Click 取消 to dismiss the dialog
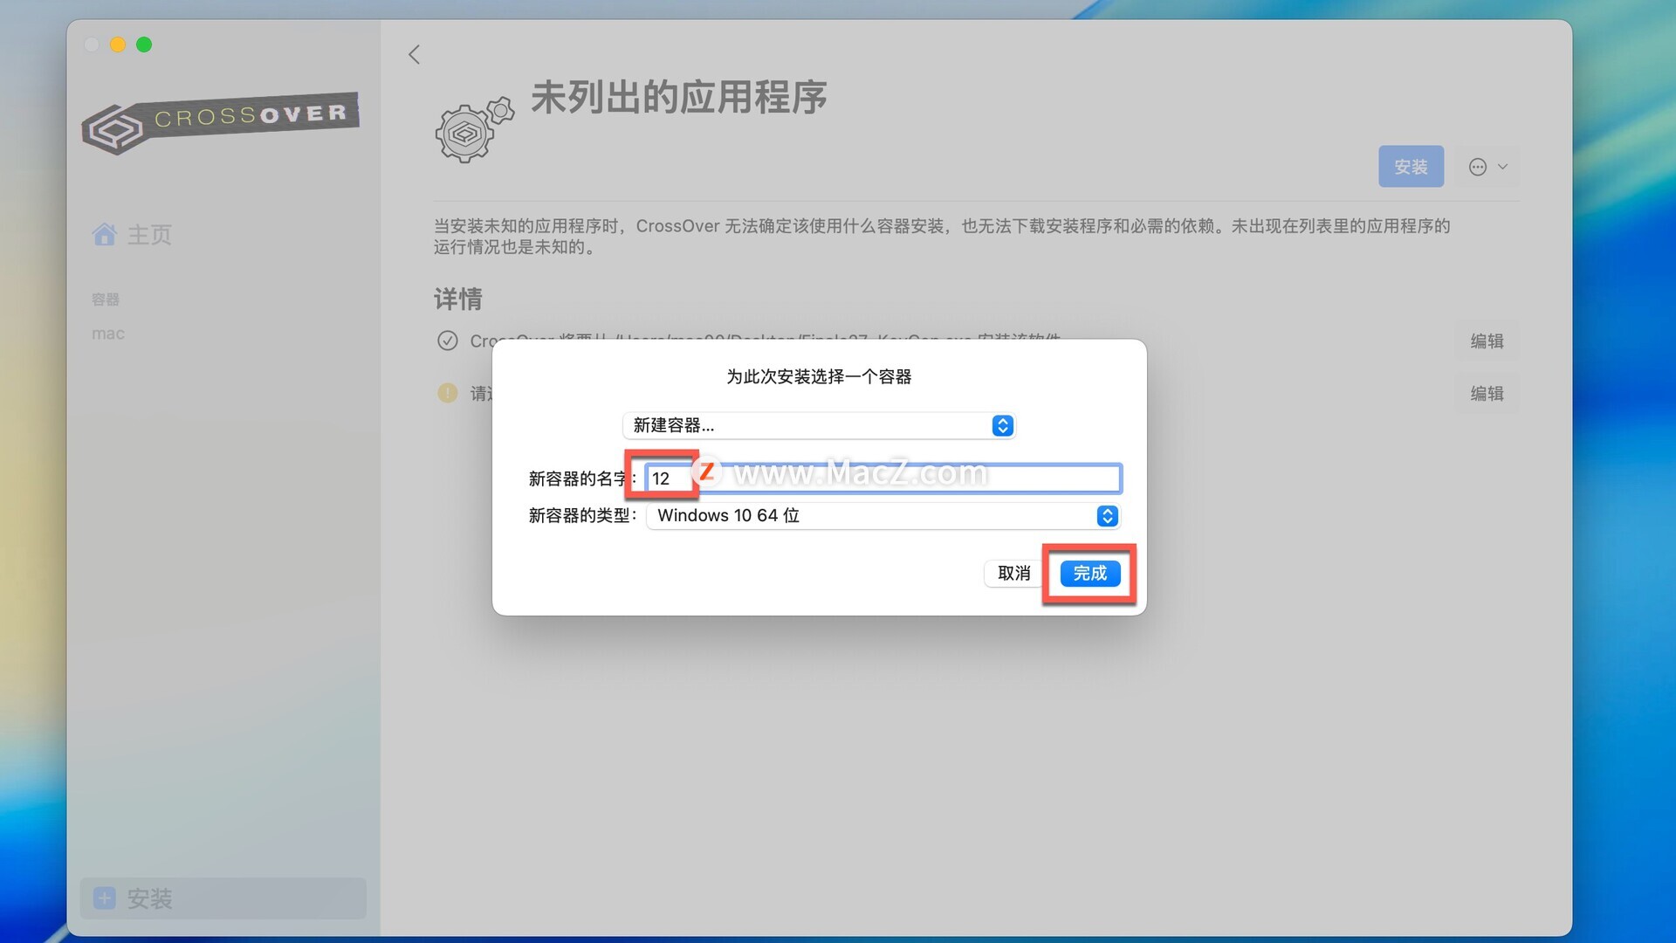This screenshot has width=1676, height=943. [x=1013, y=574]
